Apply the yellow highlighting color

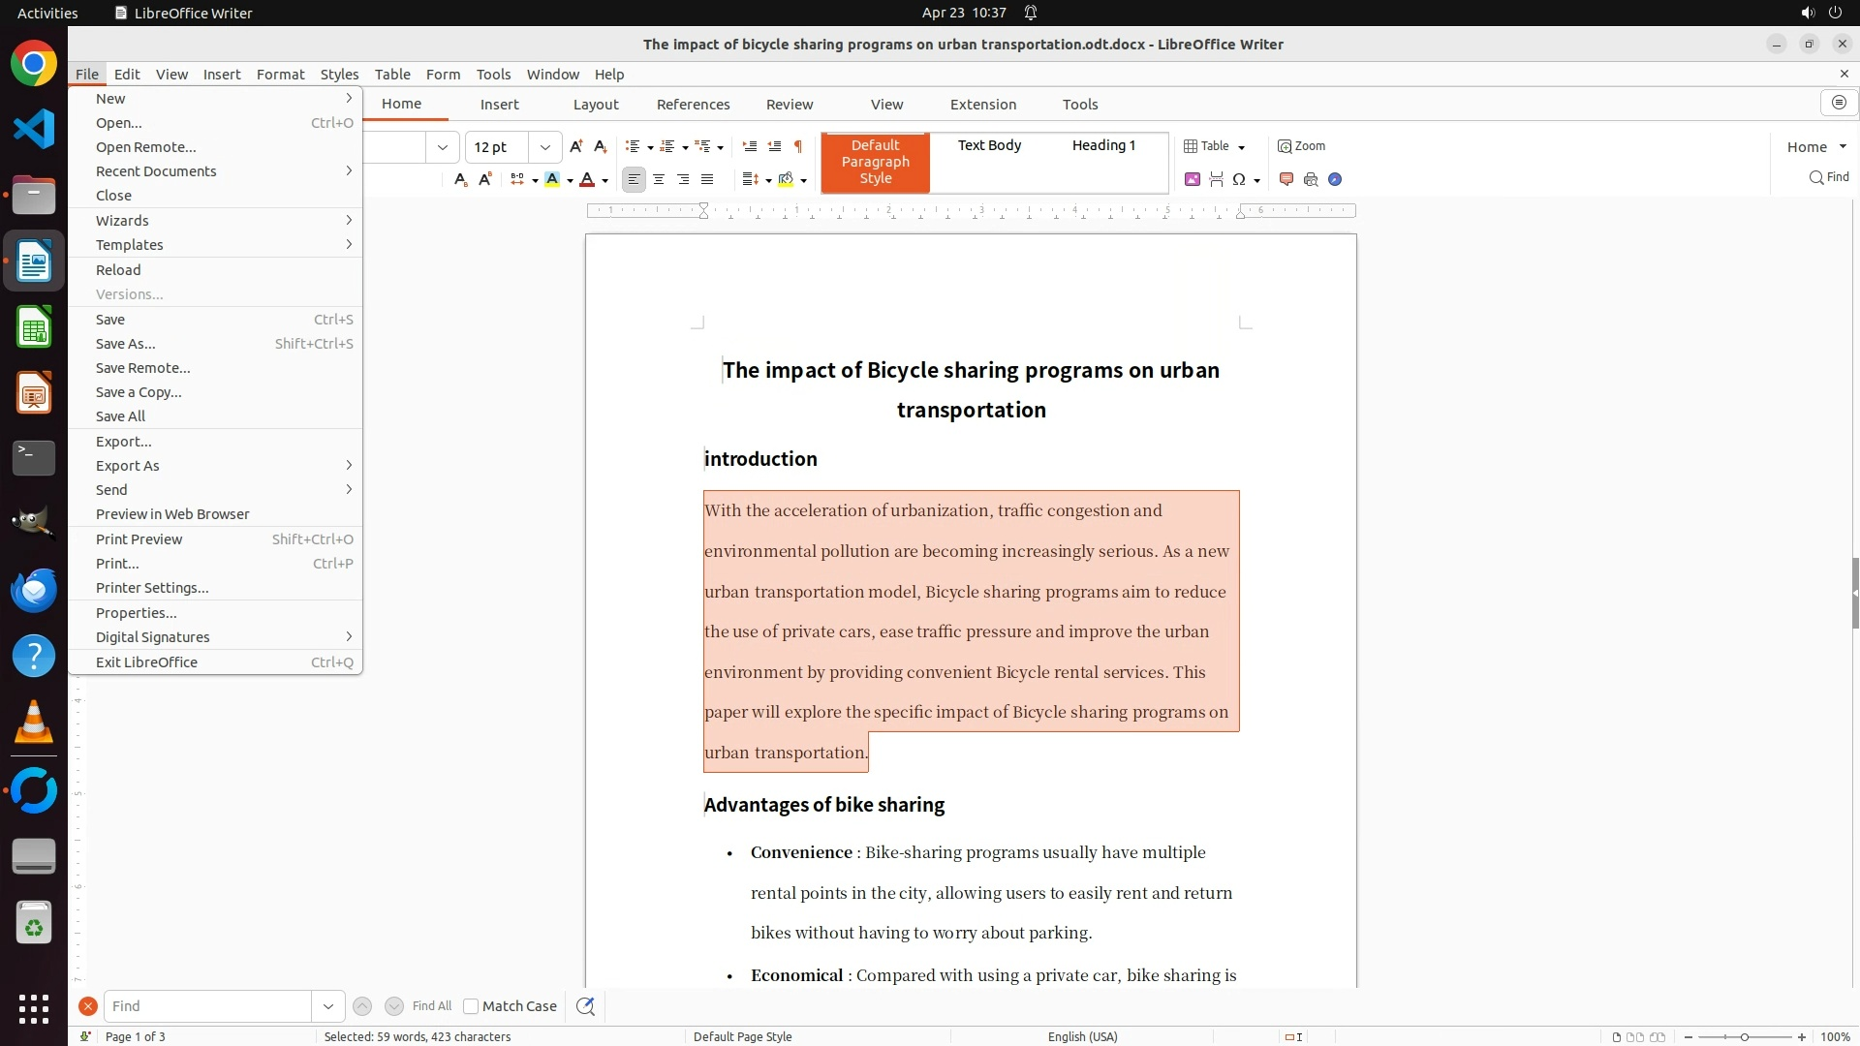[x=552, y=179]
